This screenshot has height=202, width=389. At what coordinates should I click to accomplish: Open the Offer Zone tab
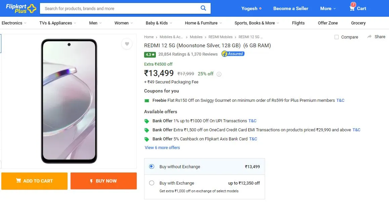pos(328,23)
